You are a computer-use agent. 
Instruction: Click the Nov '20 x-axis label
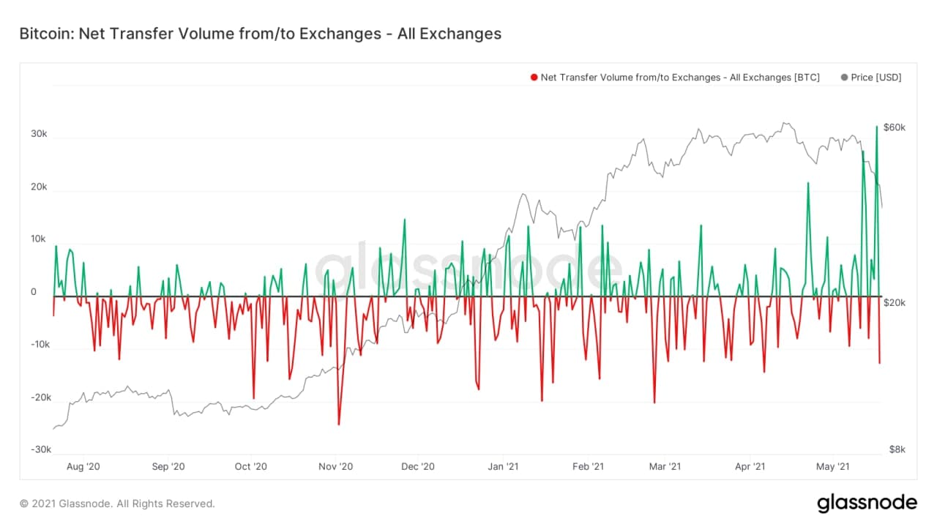(337, 466)
